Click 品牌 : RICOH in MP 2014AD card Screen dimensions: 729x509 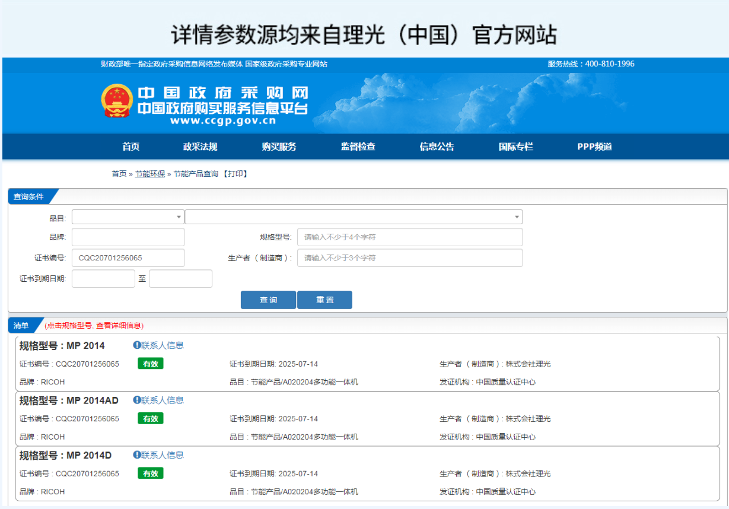42,437
